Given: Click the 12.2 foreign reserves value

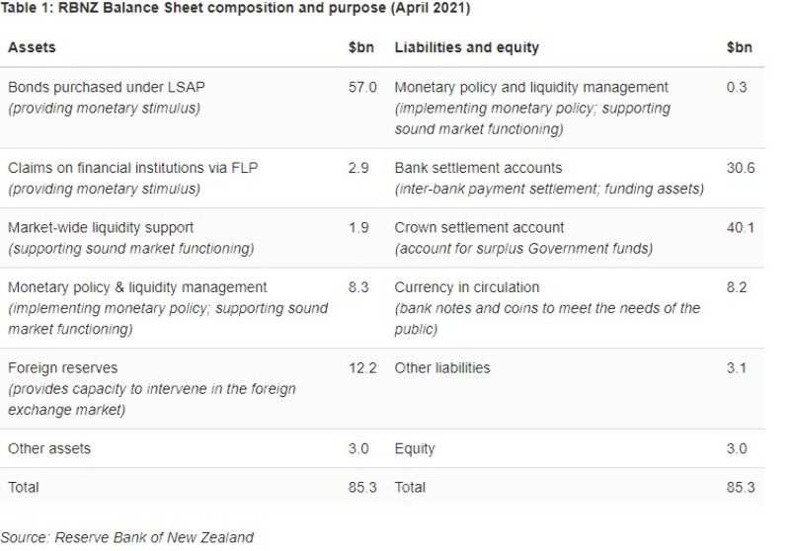Looking at the screenshot, I should pyautogui.click(x=362, y=368).
